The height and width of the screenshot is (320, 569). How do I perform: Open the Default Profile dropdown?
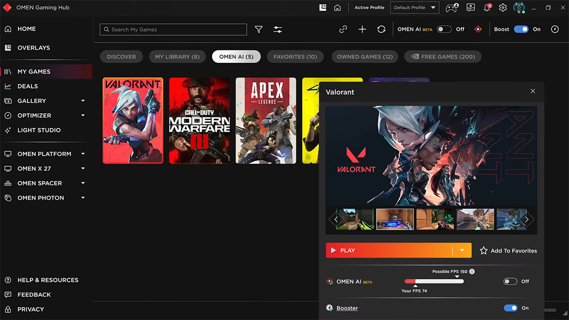tap(415, 8)
